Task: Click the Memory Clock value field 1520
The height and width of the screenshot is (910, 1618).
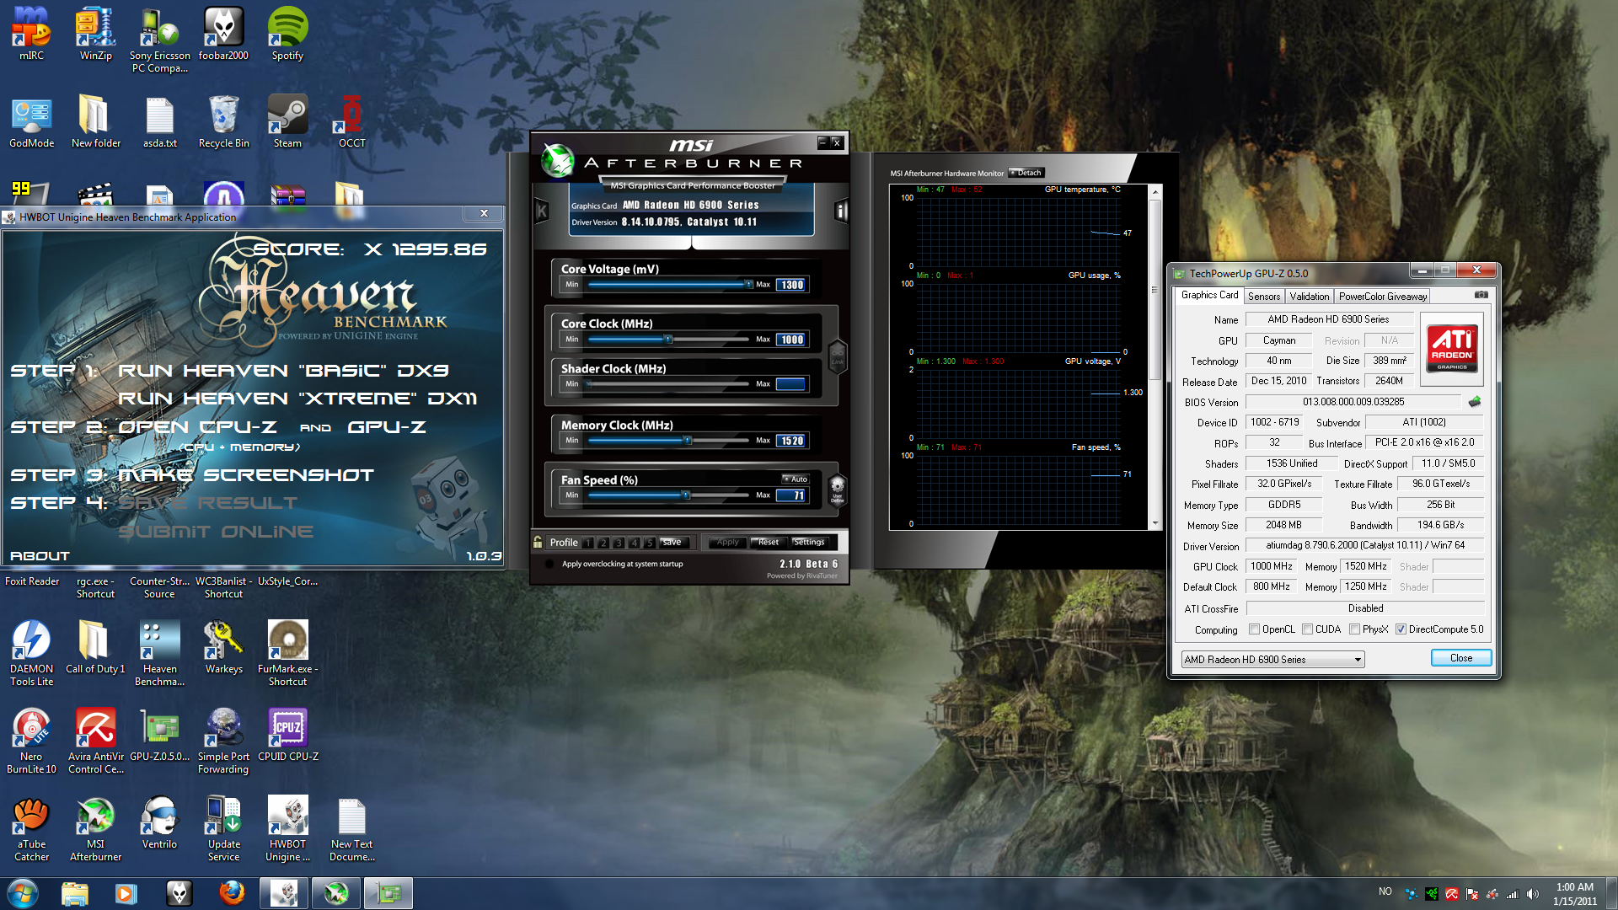Action: 791,441
